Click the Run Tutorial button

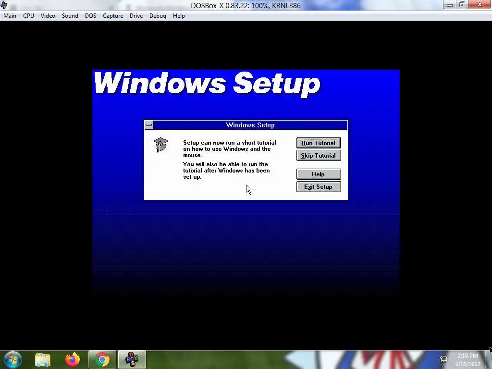tap(319, 143)
